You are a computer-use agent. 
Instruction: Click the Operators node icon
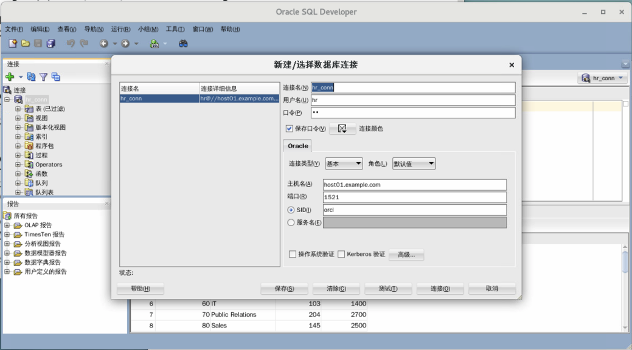[x=29, y=164]
